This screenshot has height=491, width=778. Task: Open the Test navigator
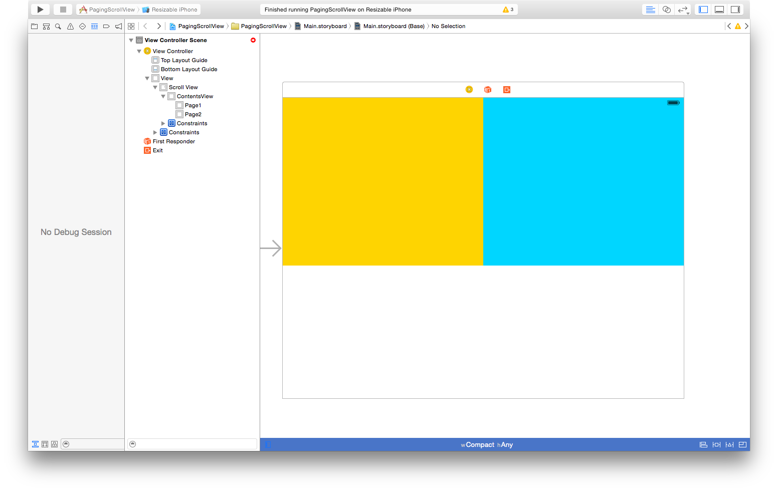tap(82, 26)
